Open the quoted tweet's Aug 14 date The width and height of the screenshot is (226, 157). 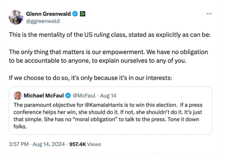pyautogui.click(x=108, y=96)
